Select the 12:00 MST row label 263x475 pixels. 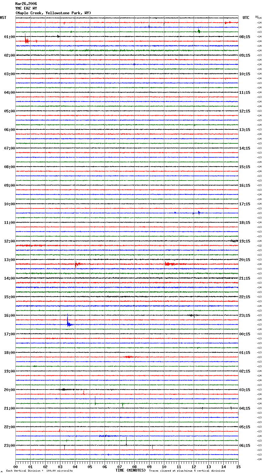[x=9, y=241]
